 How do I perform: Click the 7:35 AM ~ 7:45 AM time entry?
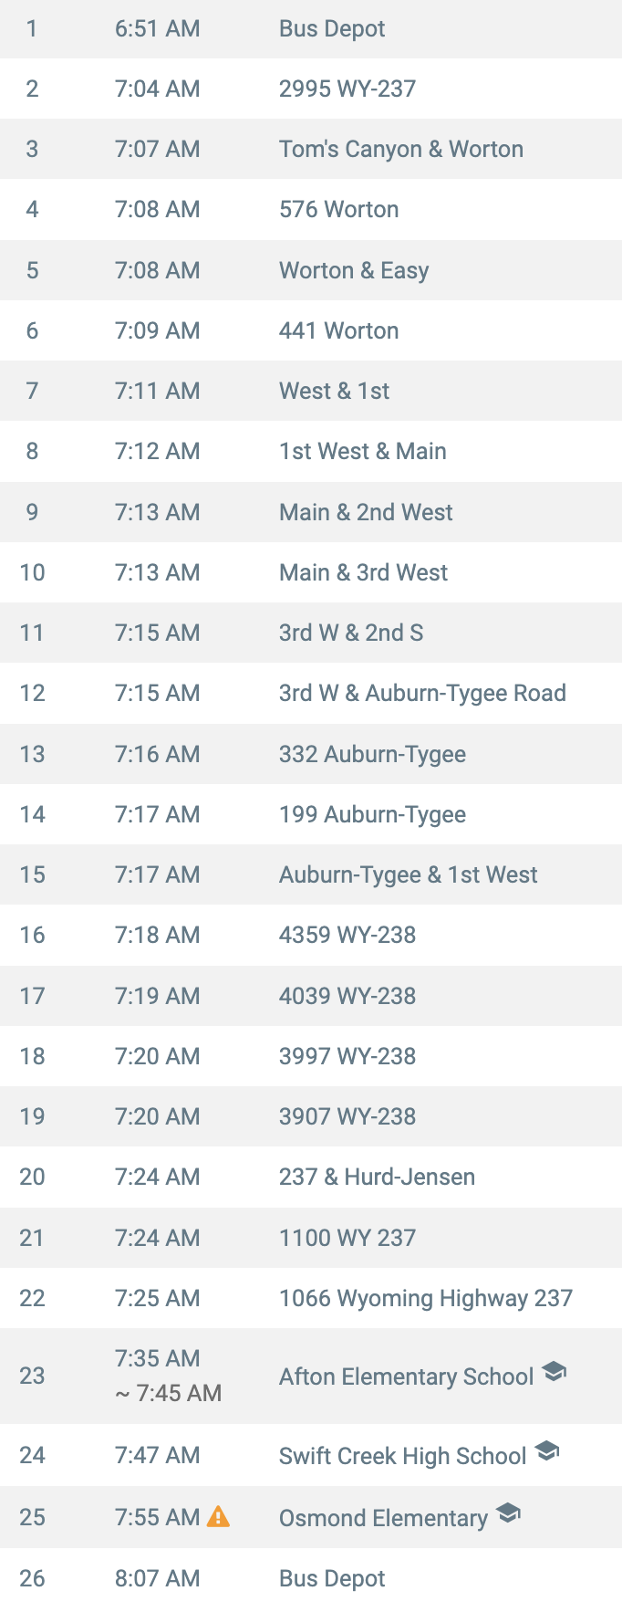tap(168, 1376)
